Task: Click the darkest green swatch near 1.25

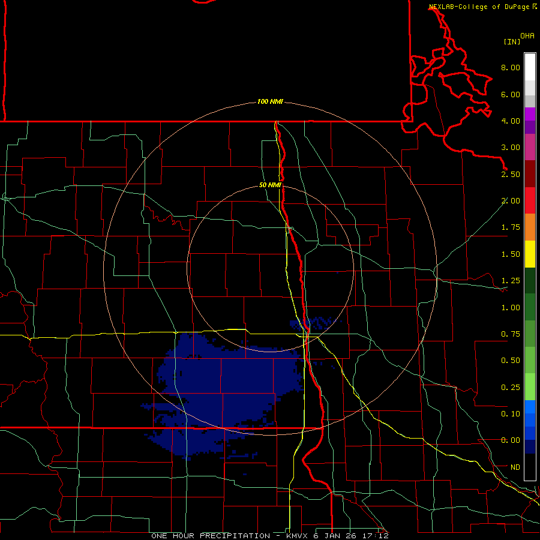Action: click(x=530, y=280)
